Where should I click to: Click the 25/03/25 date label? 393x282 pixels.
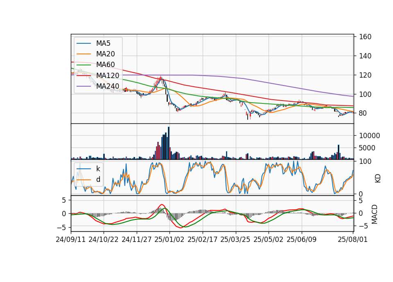coord(235,239)
